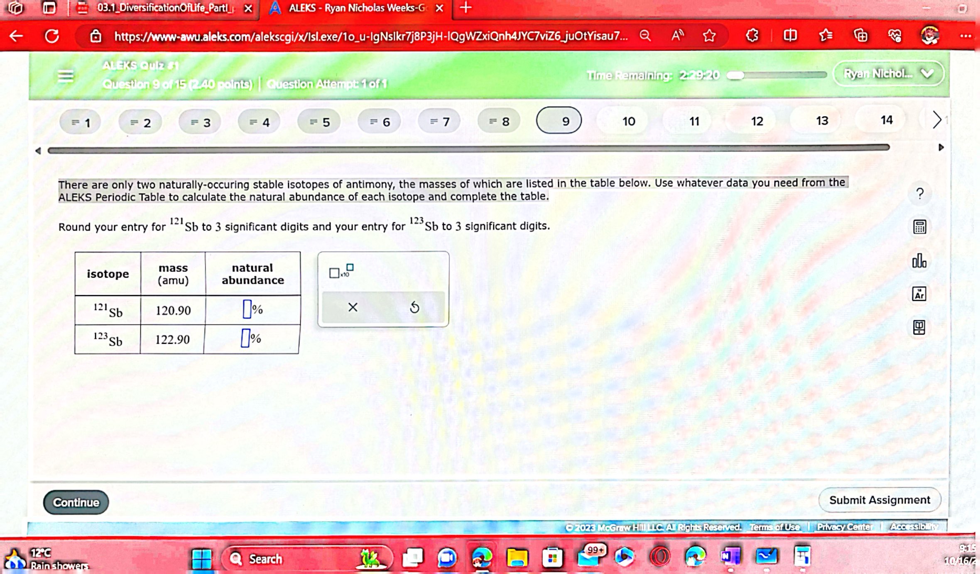
Task: Open the help question mark icon
Action: tap(920, 194)
